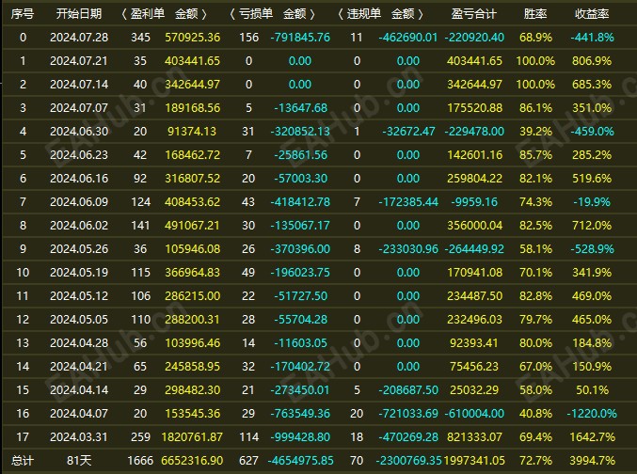The width and height of the screenshot is (637, 474).
Task: Select date cell 2024.07.21
Action: [79, 61]
